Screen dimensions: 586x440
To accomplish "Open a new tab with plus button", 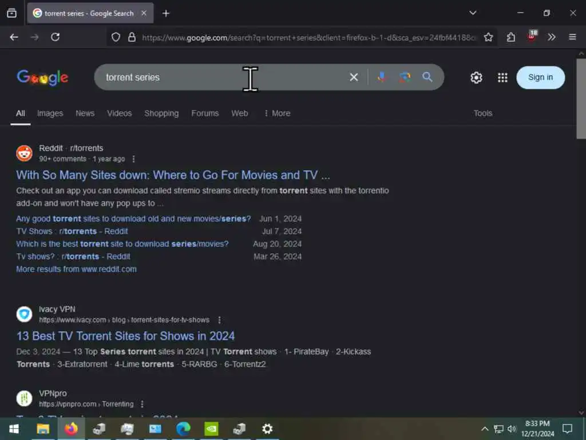I will (x=166, y=14).
